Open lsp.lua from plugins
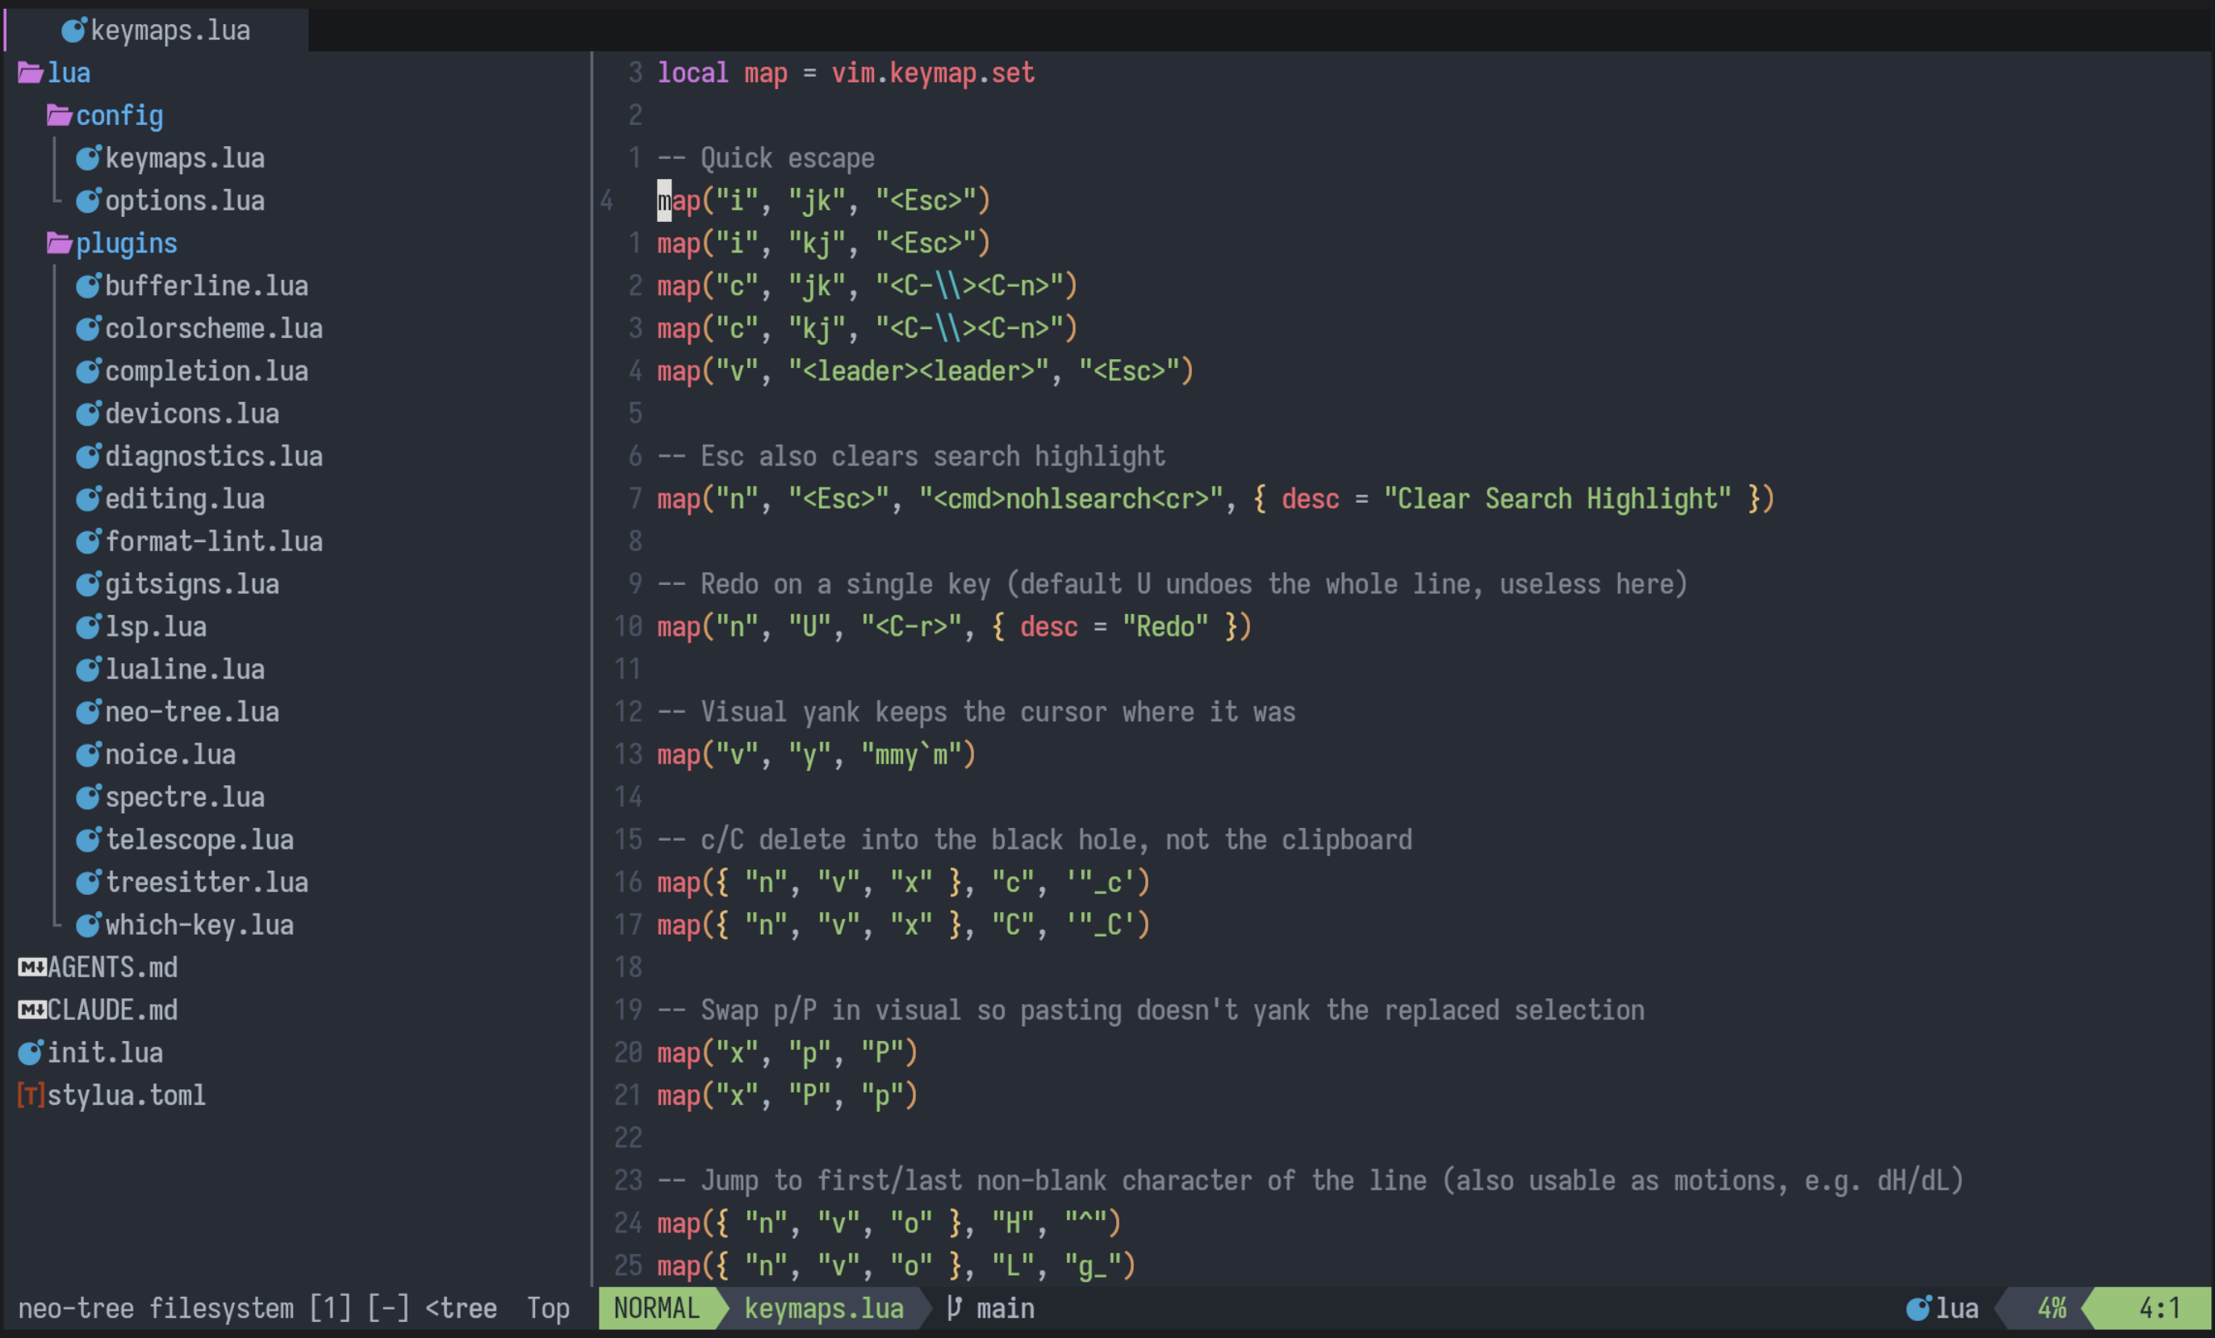The image size is (2216, 1338). pos(156,627)
